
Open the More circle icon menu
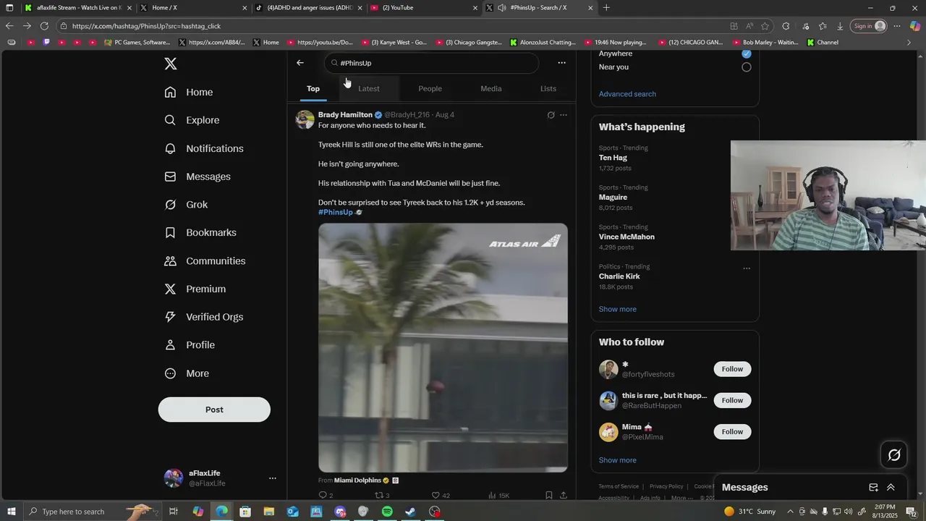171,373
